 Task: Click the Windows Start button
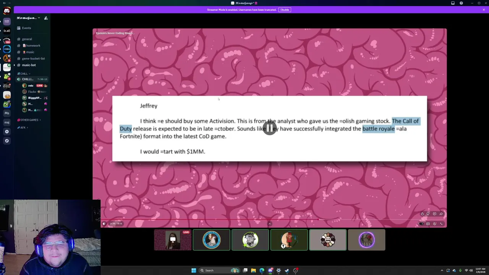[194, 270]
